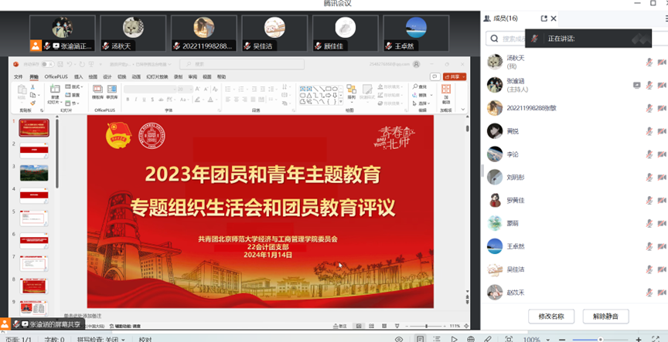Open the 设计 (Design) ribbon tab
This screenshot has height=342, width=668.
(x=107, y=77)
